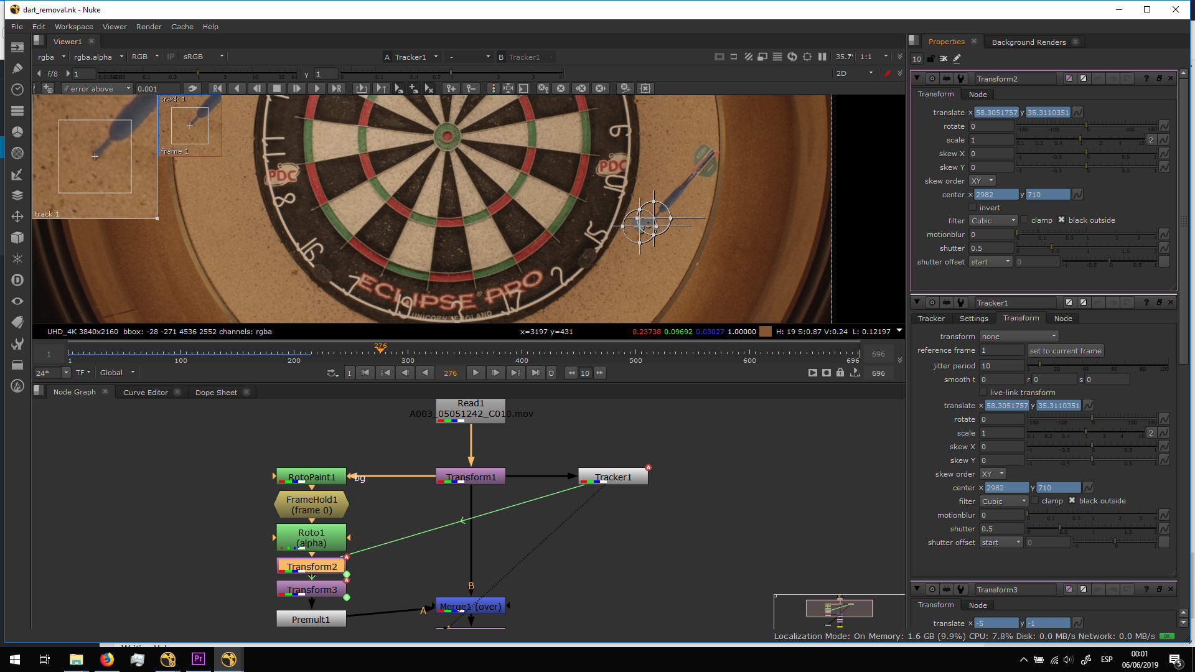Open the 3D nodes cube icon
This screenshot has height=672, width=1195.
click(17, 238)
